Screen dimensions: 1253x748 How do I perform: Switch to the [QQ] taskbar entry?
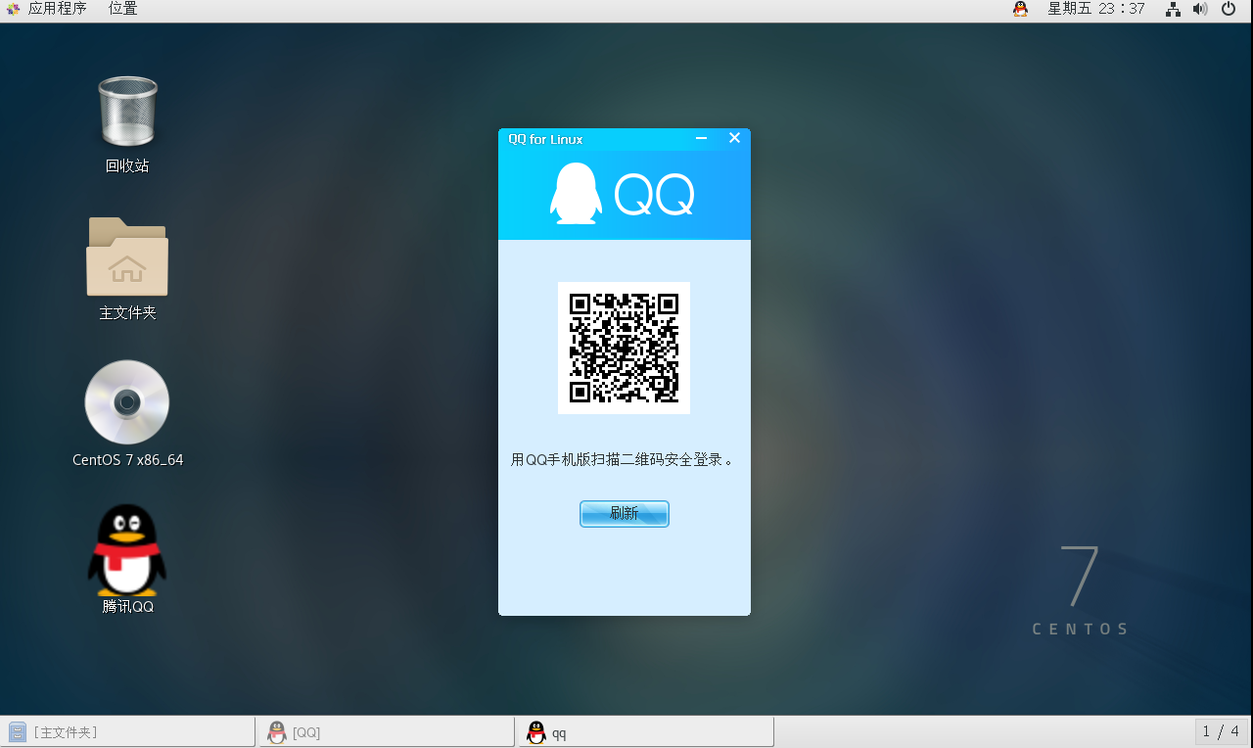point(385,732)
